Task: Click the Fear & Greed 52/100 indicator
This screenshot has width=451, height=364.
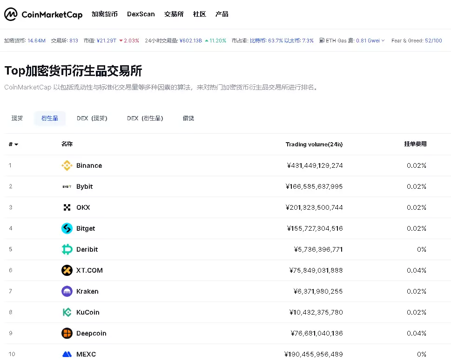Action: tap(416, 41)
